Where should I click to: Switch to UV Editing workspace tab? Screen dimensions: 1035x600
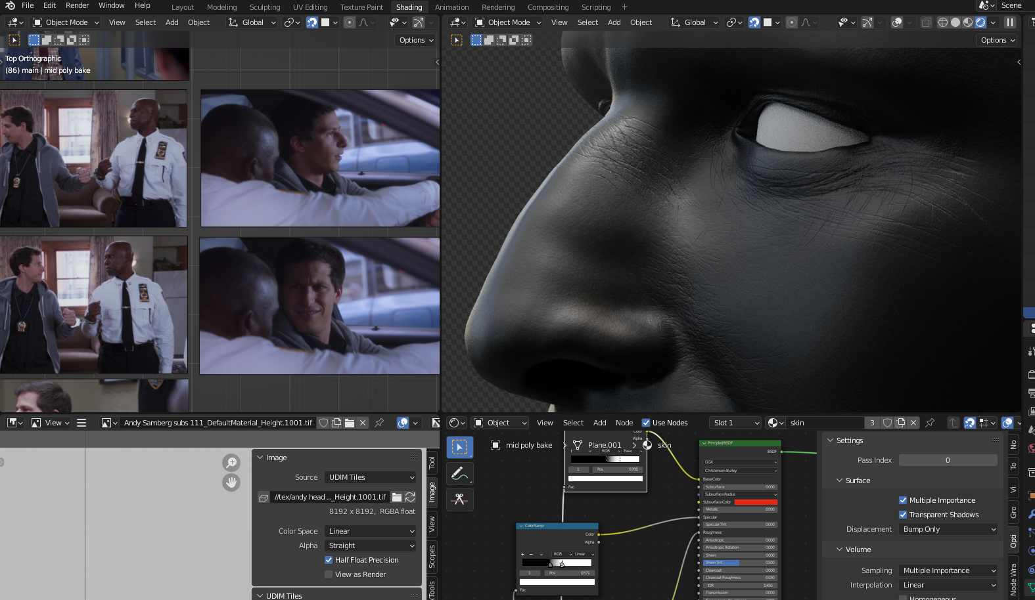(310, 7)
